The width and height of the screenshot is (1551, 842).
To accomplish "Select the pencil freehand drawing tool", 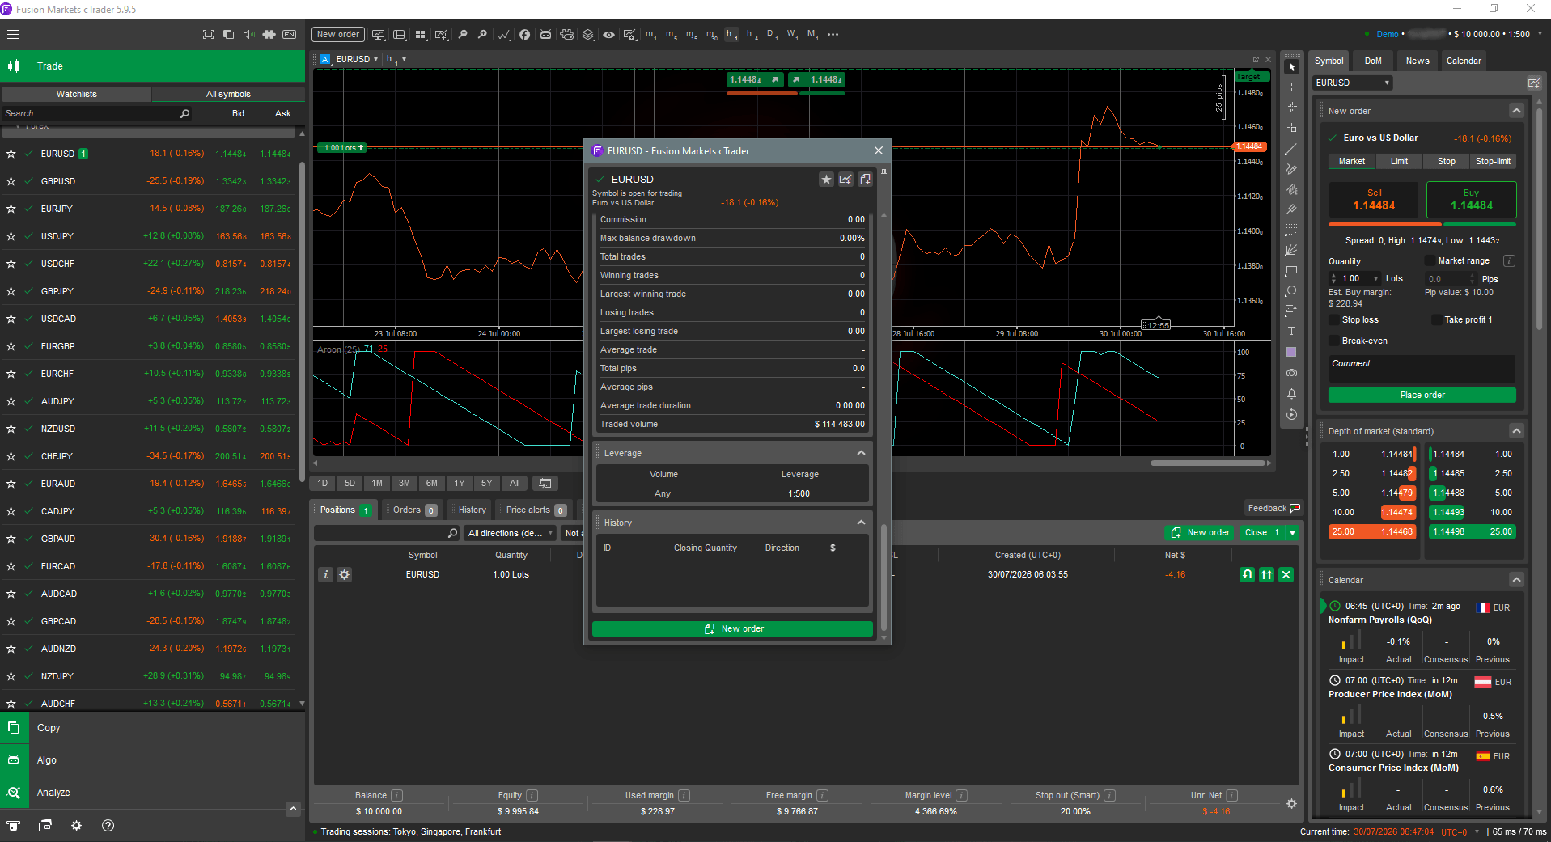I will 1291,169.
